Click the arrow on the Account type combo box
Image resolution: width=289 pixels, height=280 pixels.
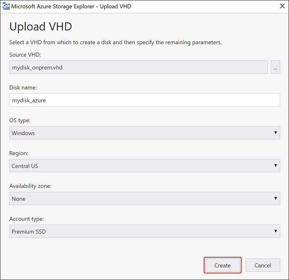coord(276,231)
